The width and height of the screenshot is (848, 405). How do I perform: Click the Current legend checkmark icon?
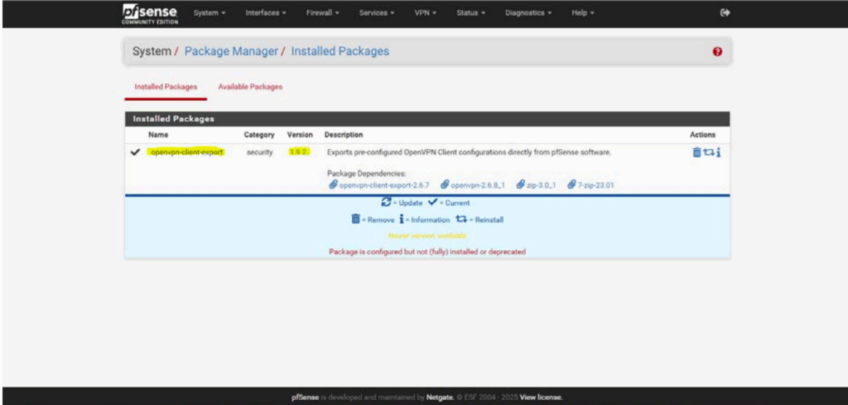432,202
